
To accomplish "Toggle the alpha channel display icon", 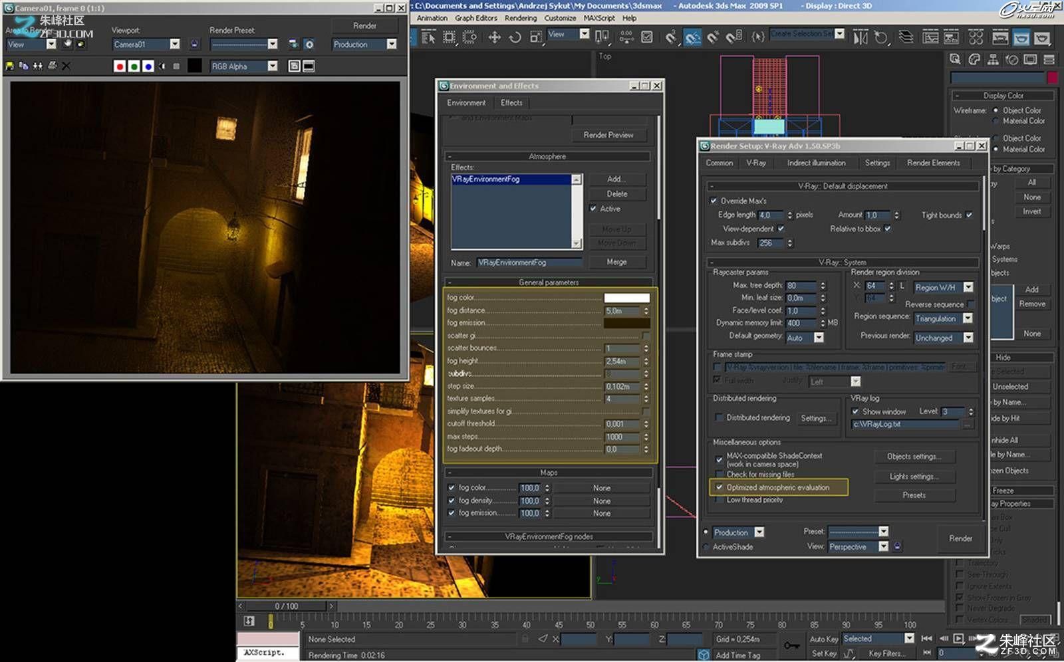I will pos(162,66).
